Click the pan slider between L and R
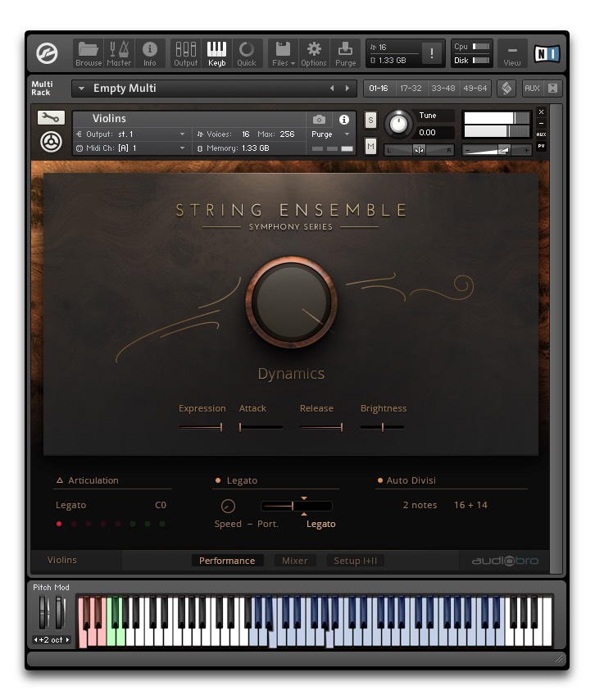Screen dimensions: 595x700 point(419,151)
